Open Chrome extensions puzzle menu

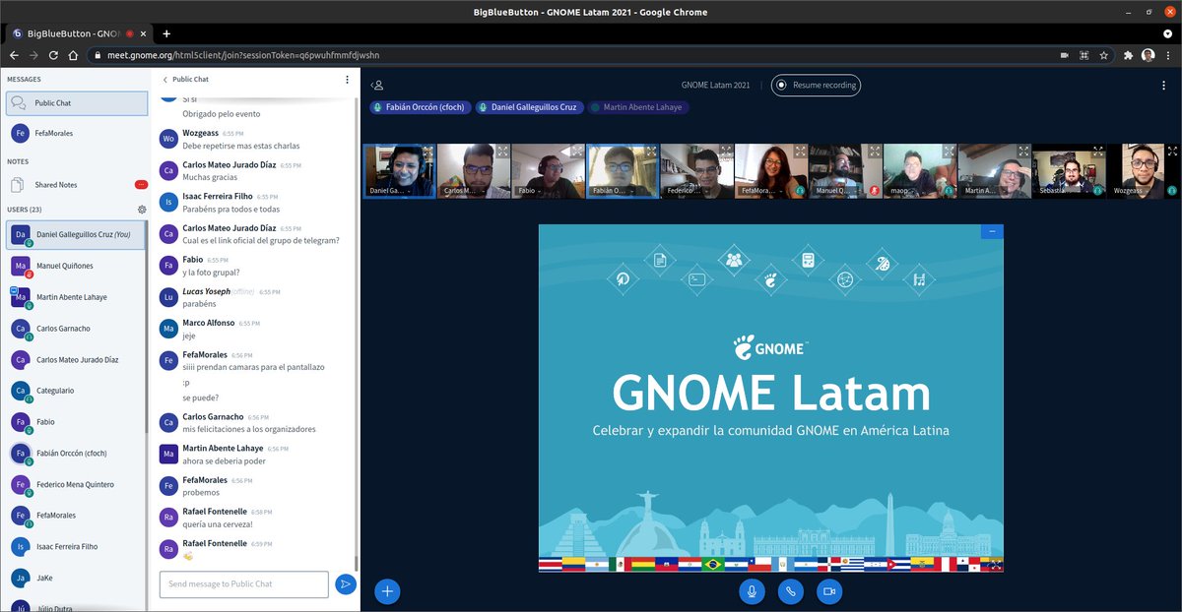(x=1128, y=55)
